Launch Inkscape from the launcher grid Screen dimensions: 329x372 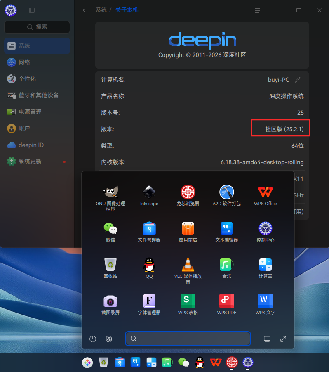pos(149,195)
